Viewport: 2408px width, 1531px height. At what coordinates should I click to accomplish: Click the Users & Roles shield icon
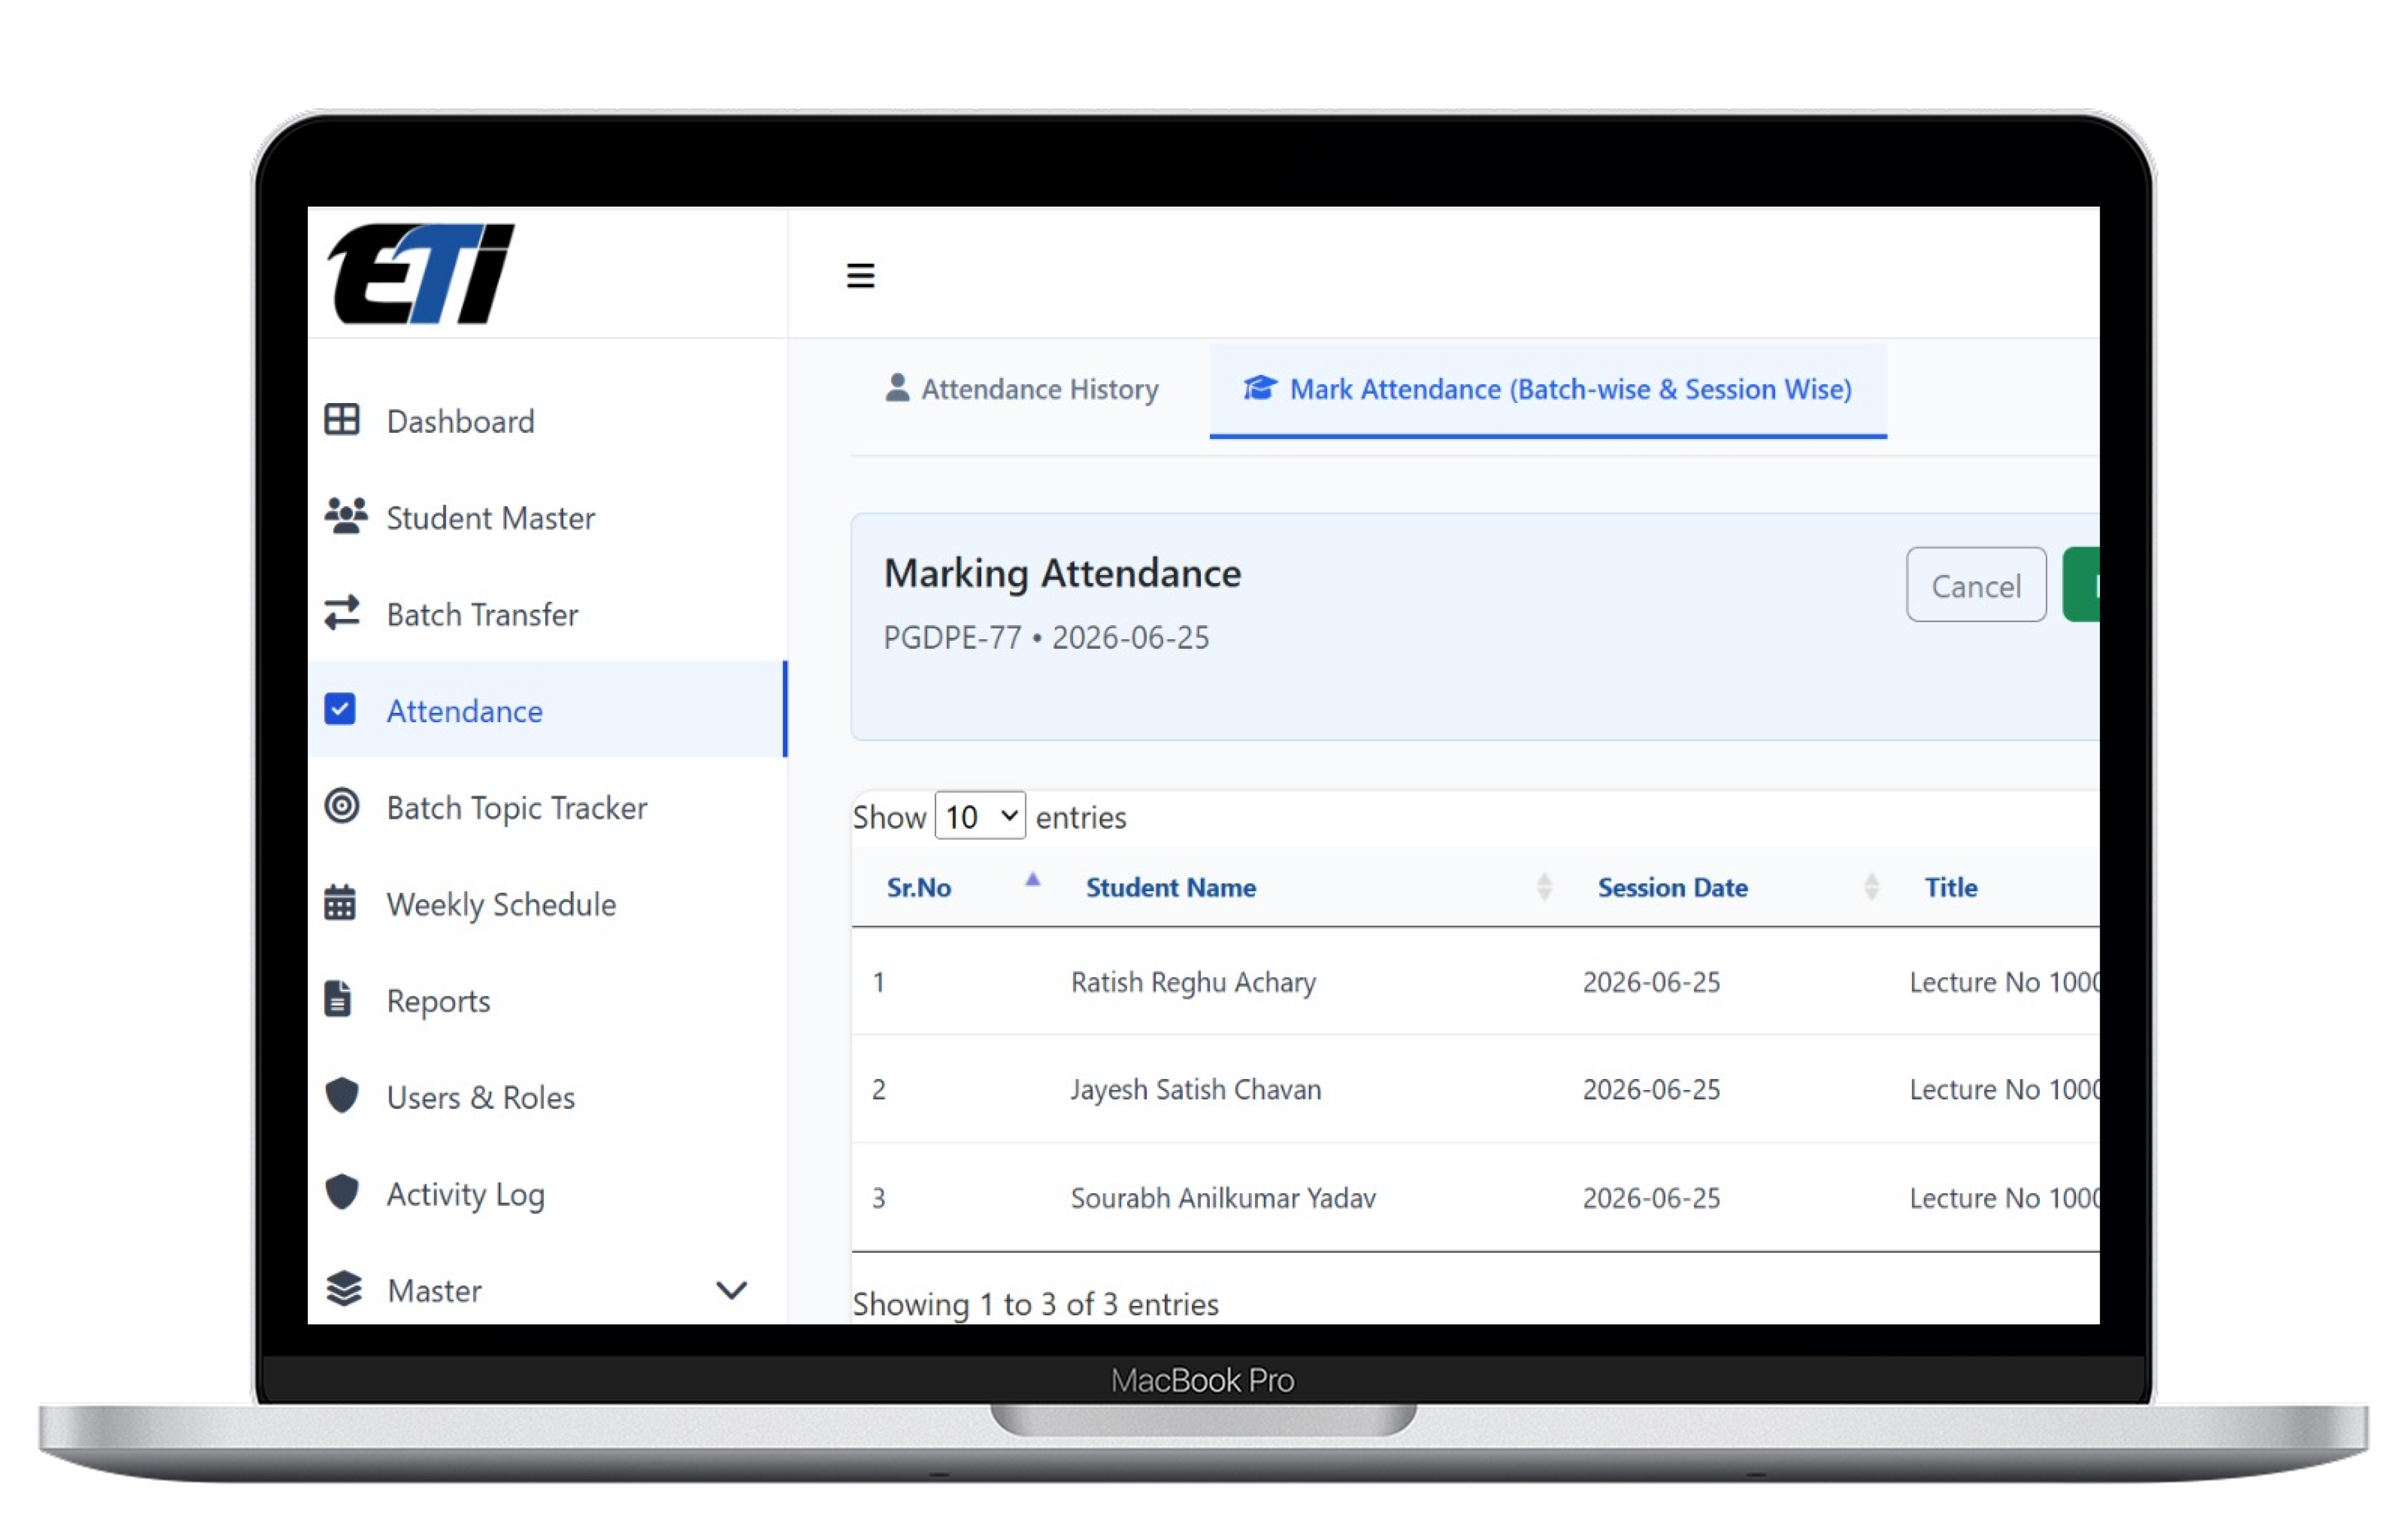click(x=341, y=1095)
